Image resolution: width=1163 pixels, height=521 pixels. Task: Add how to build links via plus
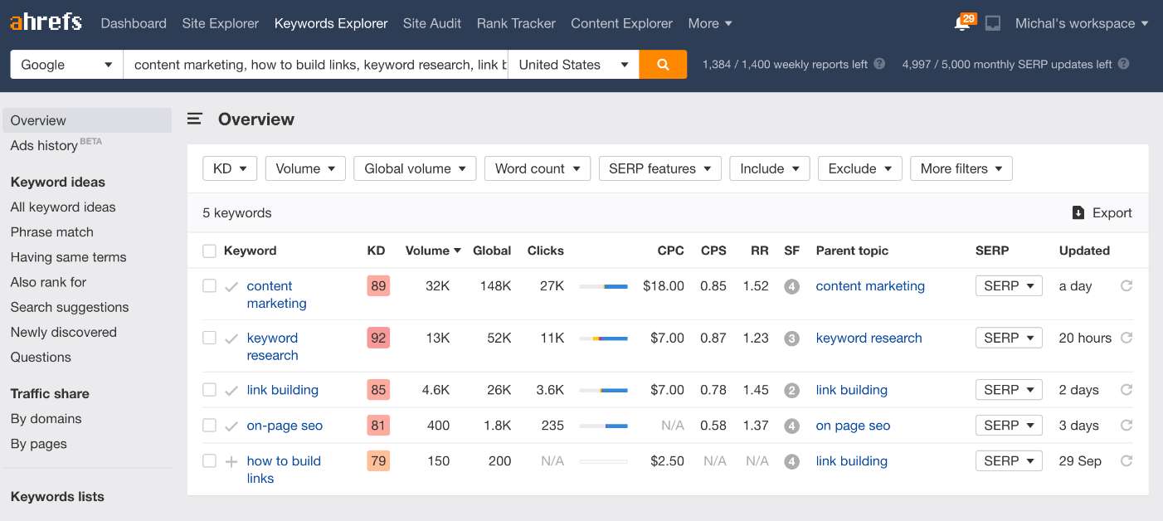pyautogui.click(x=231, y=462)
